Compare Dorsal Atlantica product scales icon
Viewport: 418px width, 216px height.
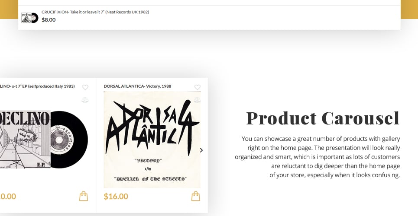[197, 100]
